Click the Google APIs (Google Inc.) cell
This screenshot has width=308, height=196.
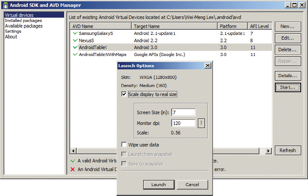(160, 55)
